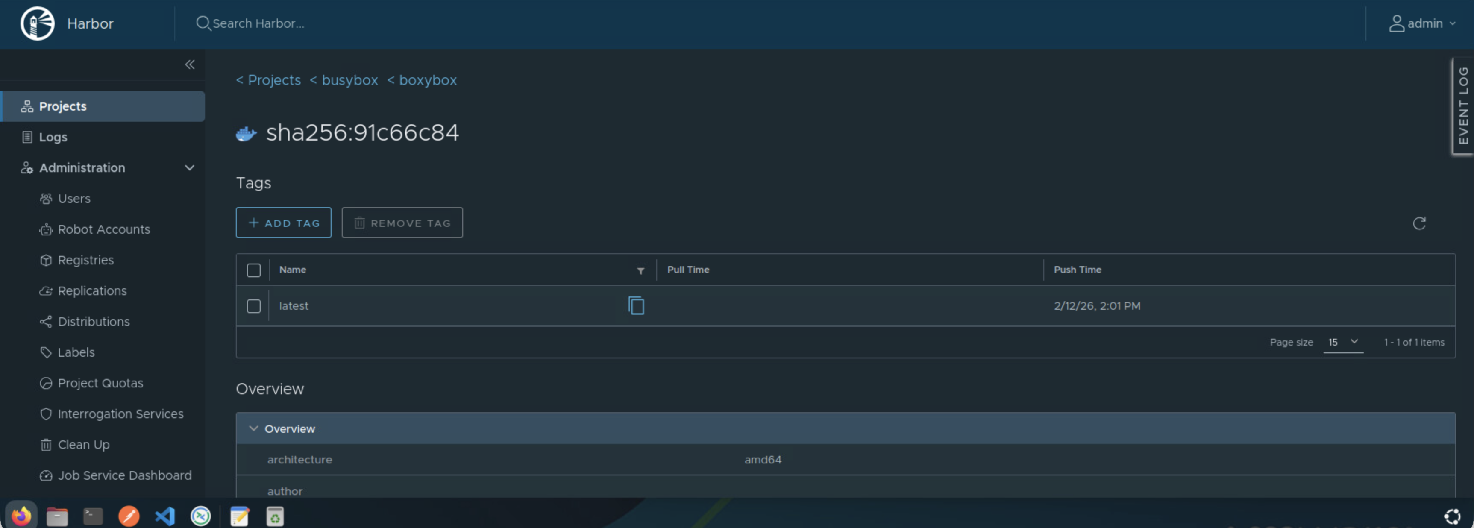The image size is (1474, 528).
Task: Filter tags by Name column
Action: pos(641,270)
